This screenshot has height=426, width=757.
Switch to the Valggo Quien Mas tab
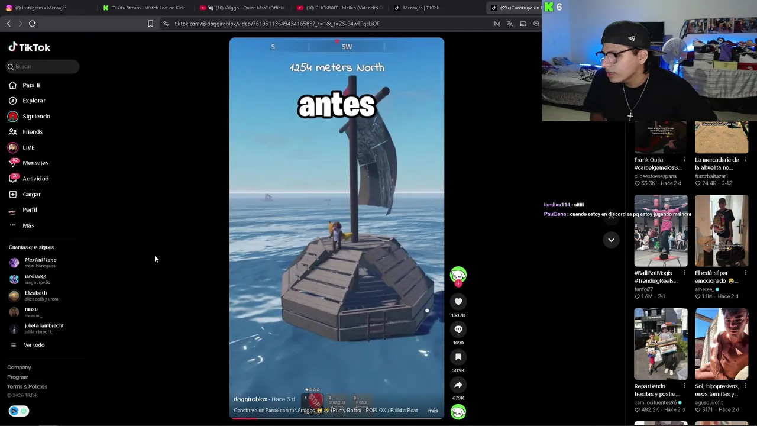pyautogui.click(x=242, y=8)
